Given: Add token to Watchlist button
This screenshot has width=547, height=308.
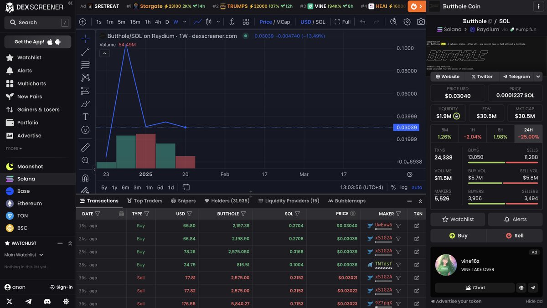Looking at the screenshot, I should (x=458, y=219).
